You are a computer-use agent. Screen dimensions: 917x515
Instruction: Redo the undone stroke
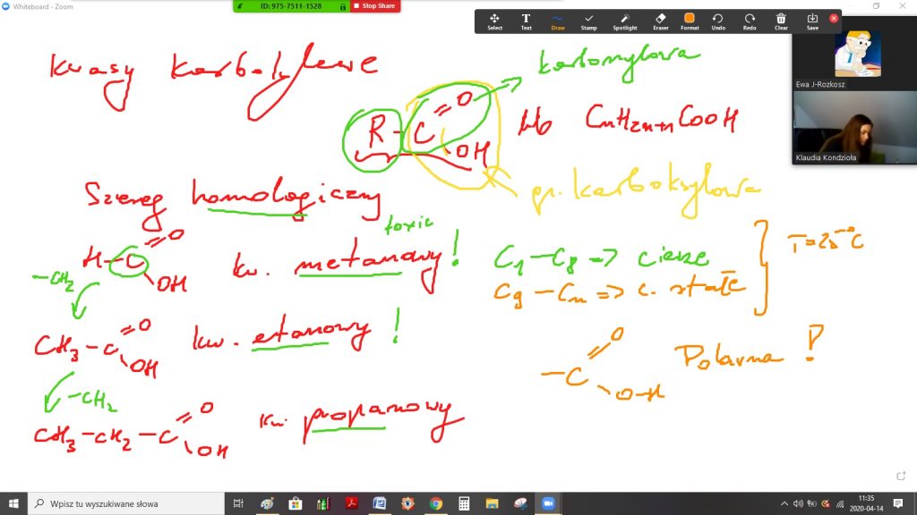point(750,21)
